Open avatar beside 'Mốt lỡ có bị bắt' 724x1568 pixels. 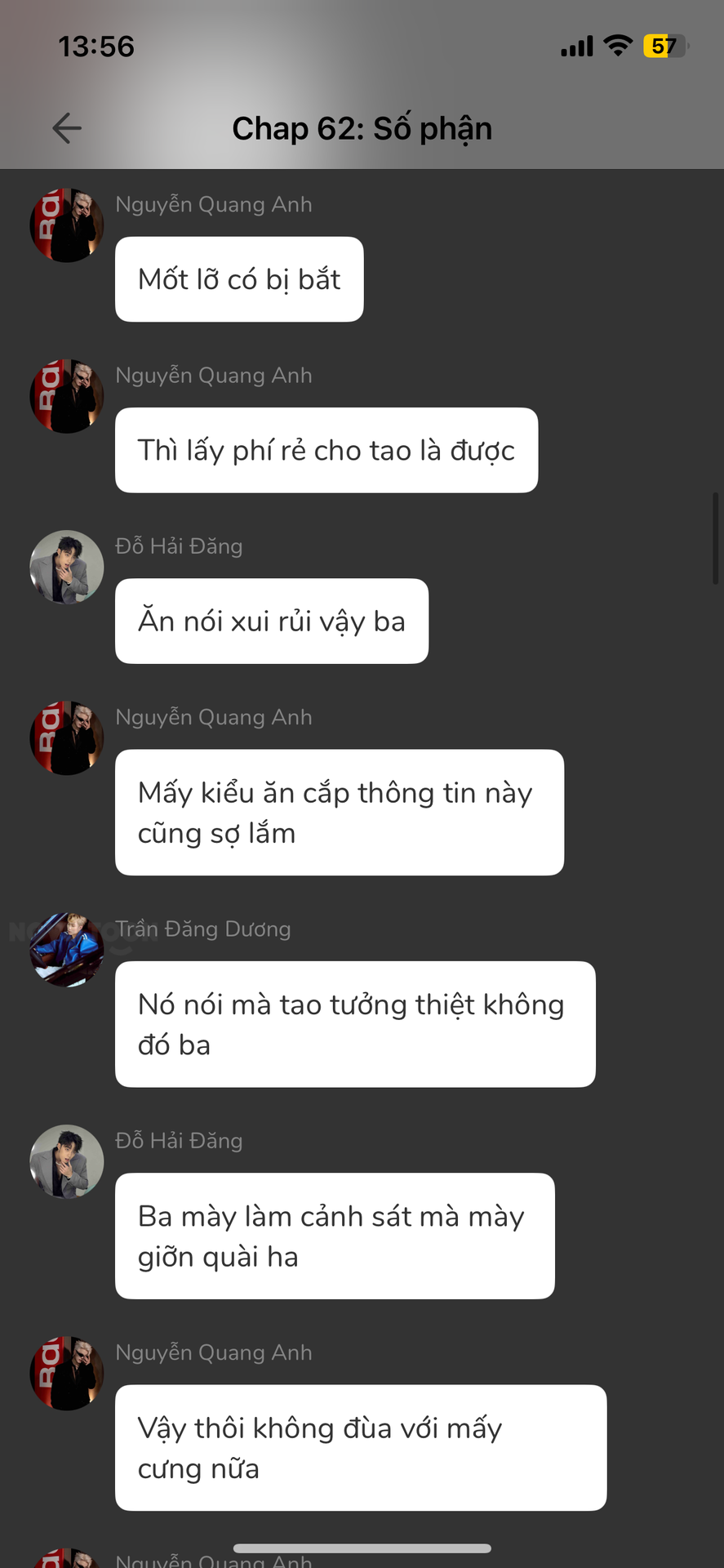click(x=67, y=225)
